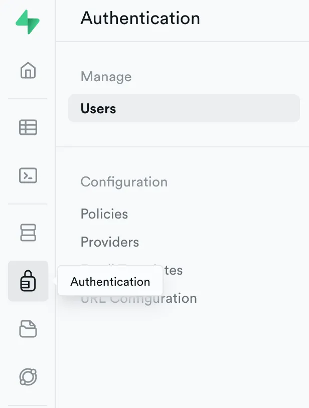Click the Authentication padlock icon
Viewport: 309px width, 408px height.
click(28, 281)
